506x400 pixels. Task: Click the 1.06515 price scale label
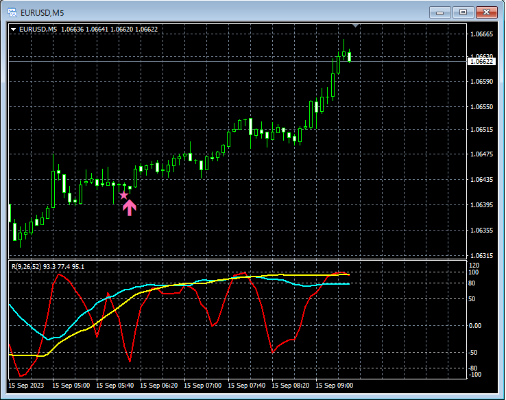click(x=482, y=130)
